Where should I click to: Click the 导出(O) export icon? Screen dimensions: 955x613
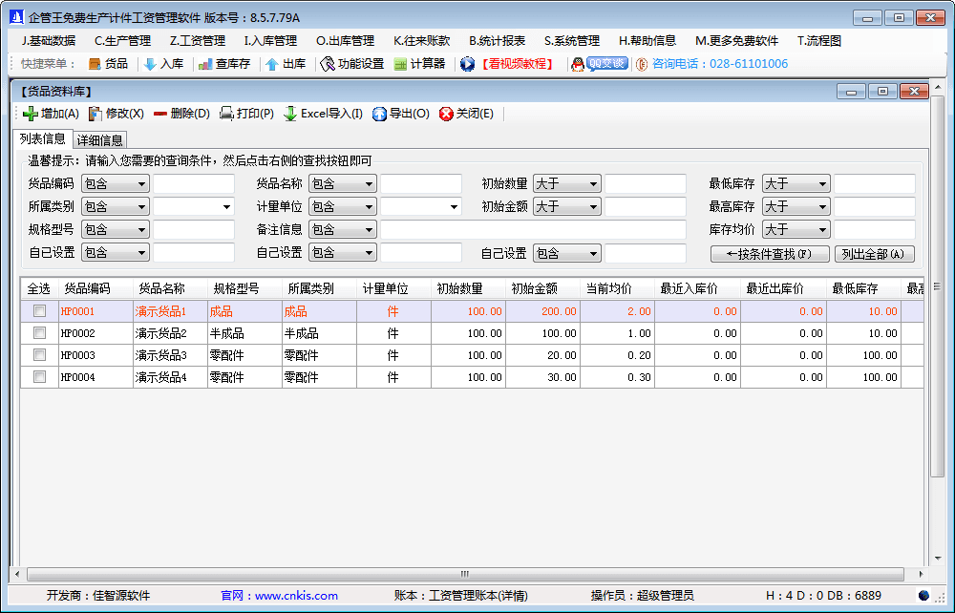click(379, 114)
